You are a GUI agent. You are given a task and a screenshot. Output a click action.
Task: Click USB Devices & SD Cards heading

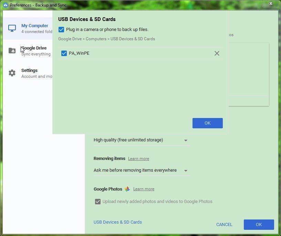87,19
